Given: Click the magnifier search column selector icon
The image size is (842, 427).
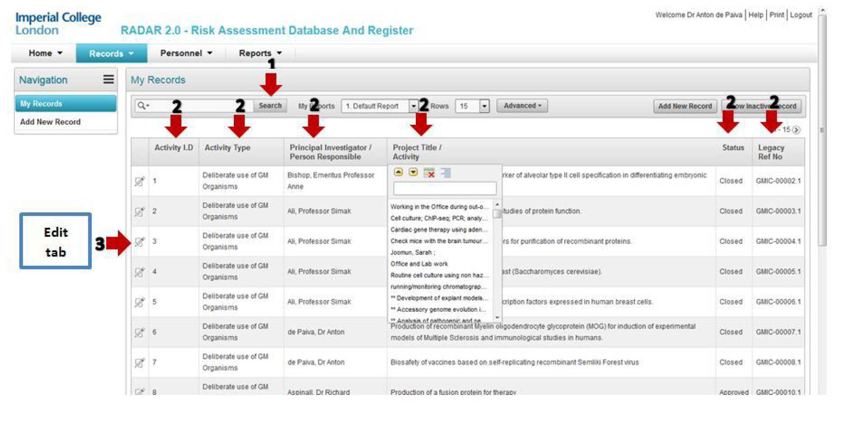Looking at the screenshot, I should (143, 106).
